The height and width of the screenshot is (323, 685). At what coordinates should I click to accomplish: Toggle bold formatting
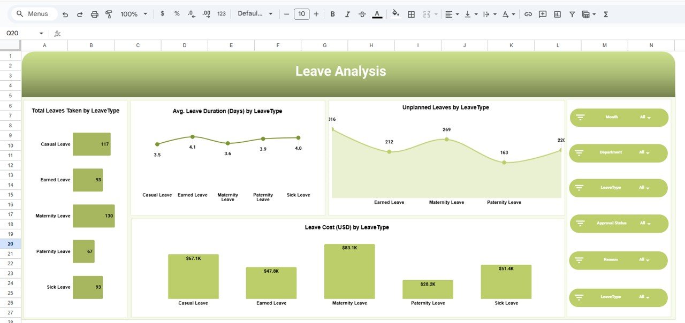click(332, 14)
